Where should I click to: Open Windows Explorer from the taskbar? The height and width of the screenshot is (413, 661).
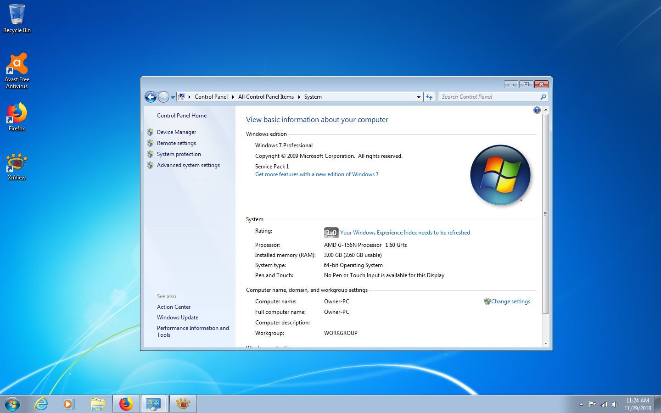coord(97,404)
